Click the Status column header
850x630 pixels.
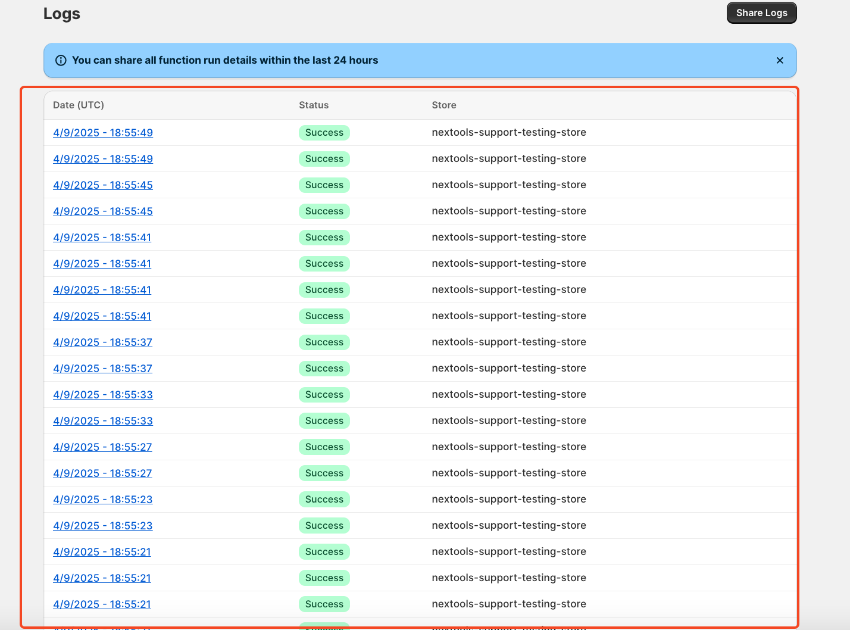point(314,105)
